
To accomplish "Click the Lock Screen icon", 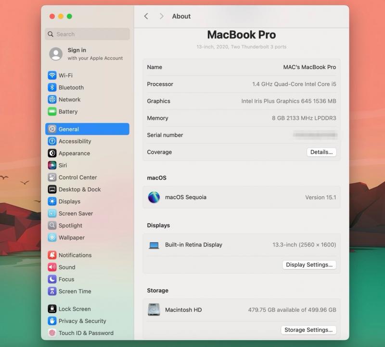I will point(52,309).
